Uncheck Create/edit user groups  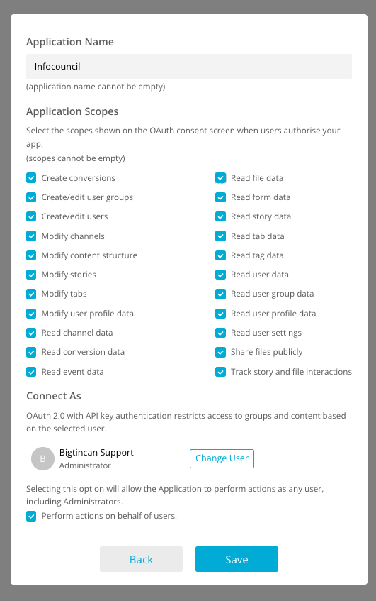pyautogui.click(x=31, y=197)
